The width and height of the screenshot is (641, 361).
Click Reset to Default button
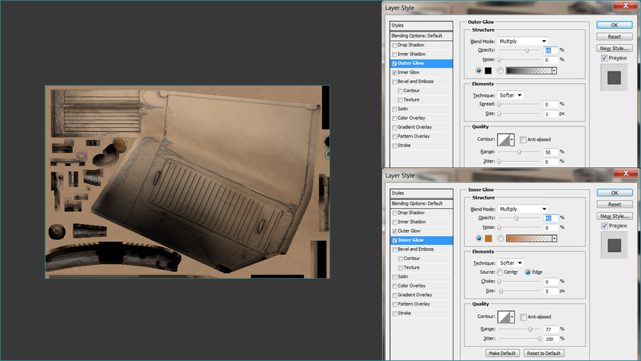pos(544,353)
